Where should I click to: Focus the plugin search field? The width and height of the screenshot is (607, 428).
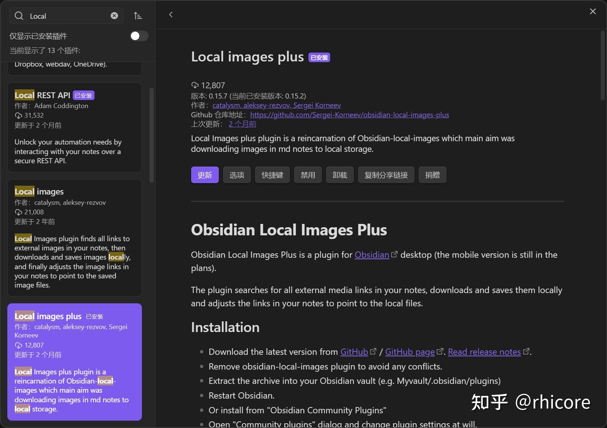66,16
